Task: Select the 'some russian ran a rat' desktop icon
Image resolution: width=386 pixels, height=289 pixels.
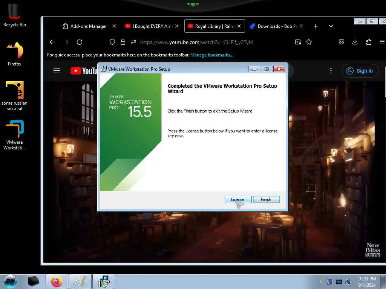Action: (15, 96)
